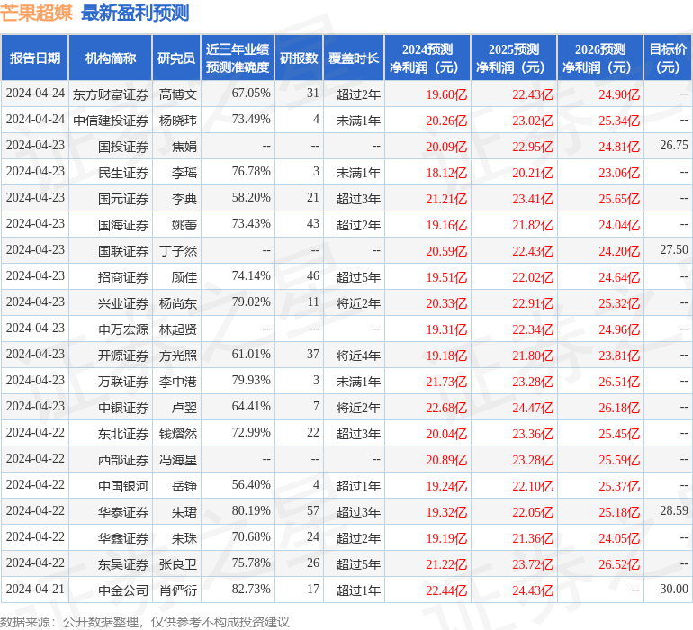Select the 2026预测净利润 column header

(600, 58)
